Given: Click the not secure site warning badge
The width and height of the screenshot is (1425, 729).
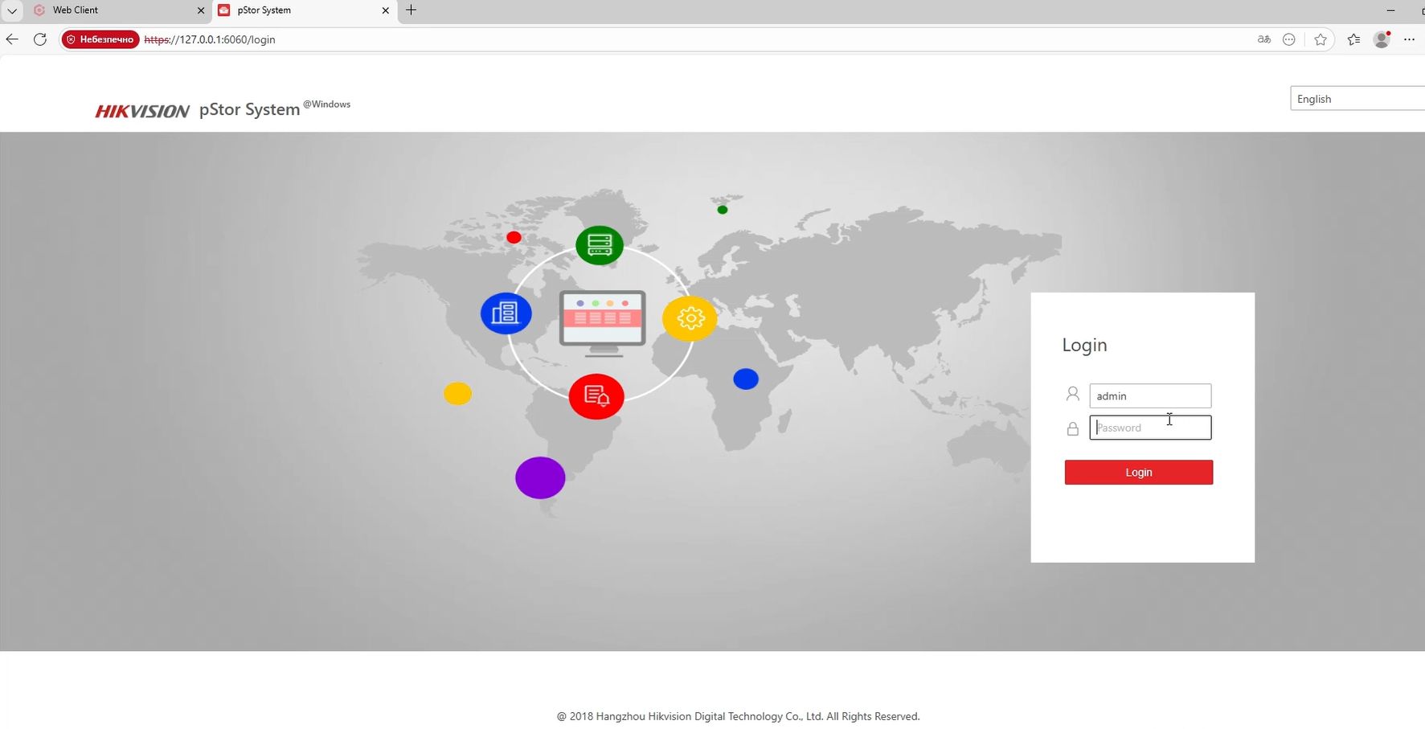Looking at the screenshot, I should 100,39.
